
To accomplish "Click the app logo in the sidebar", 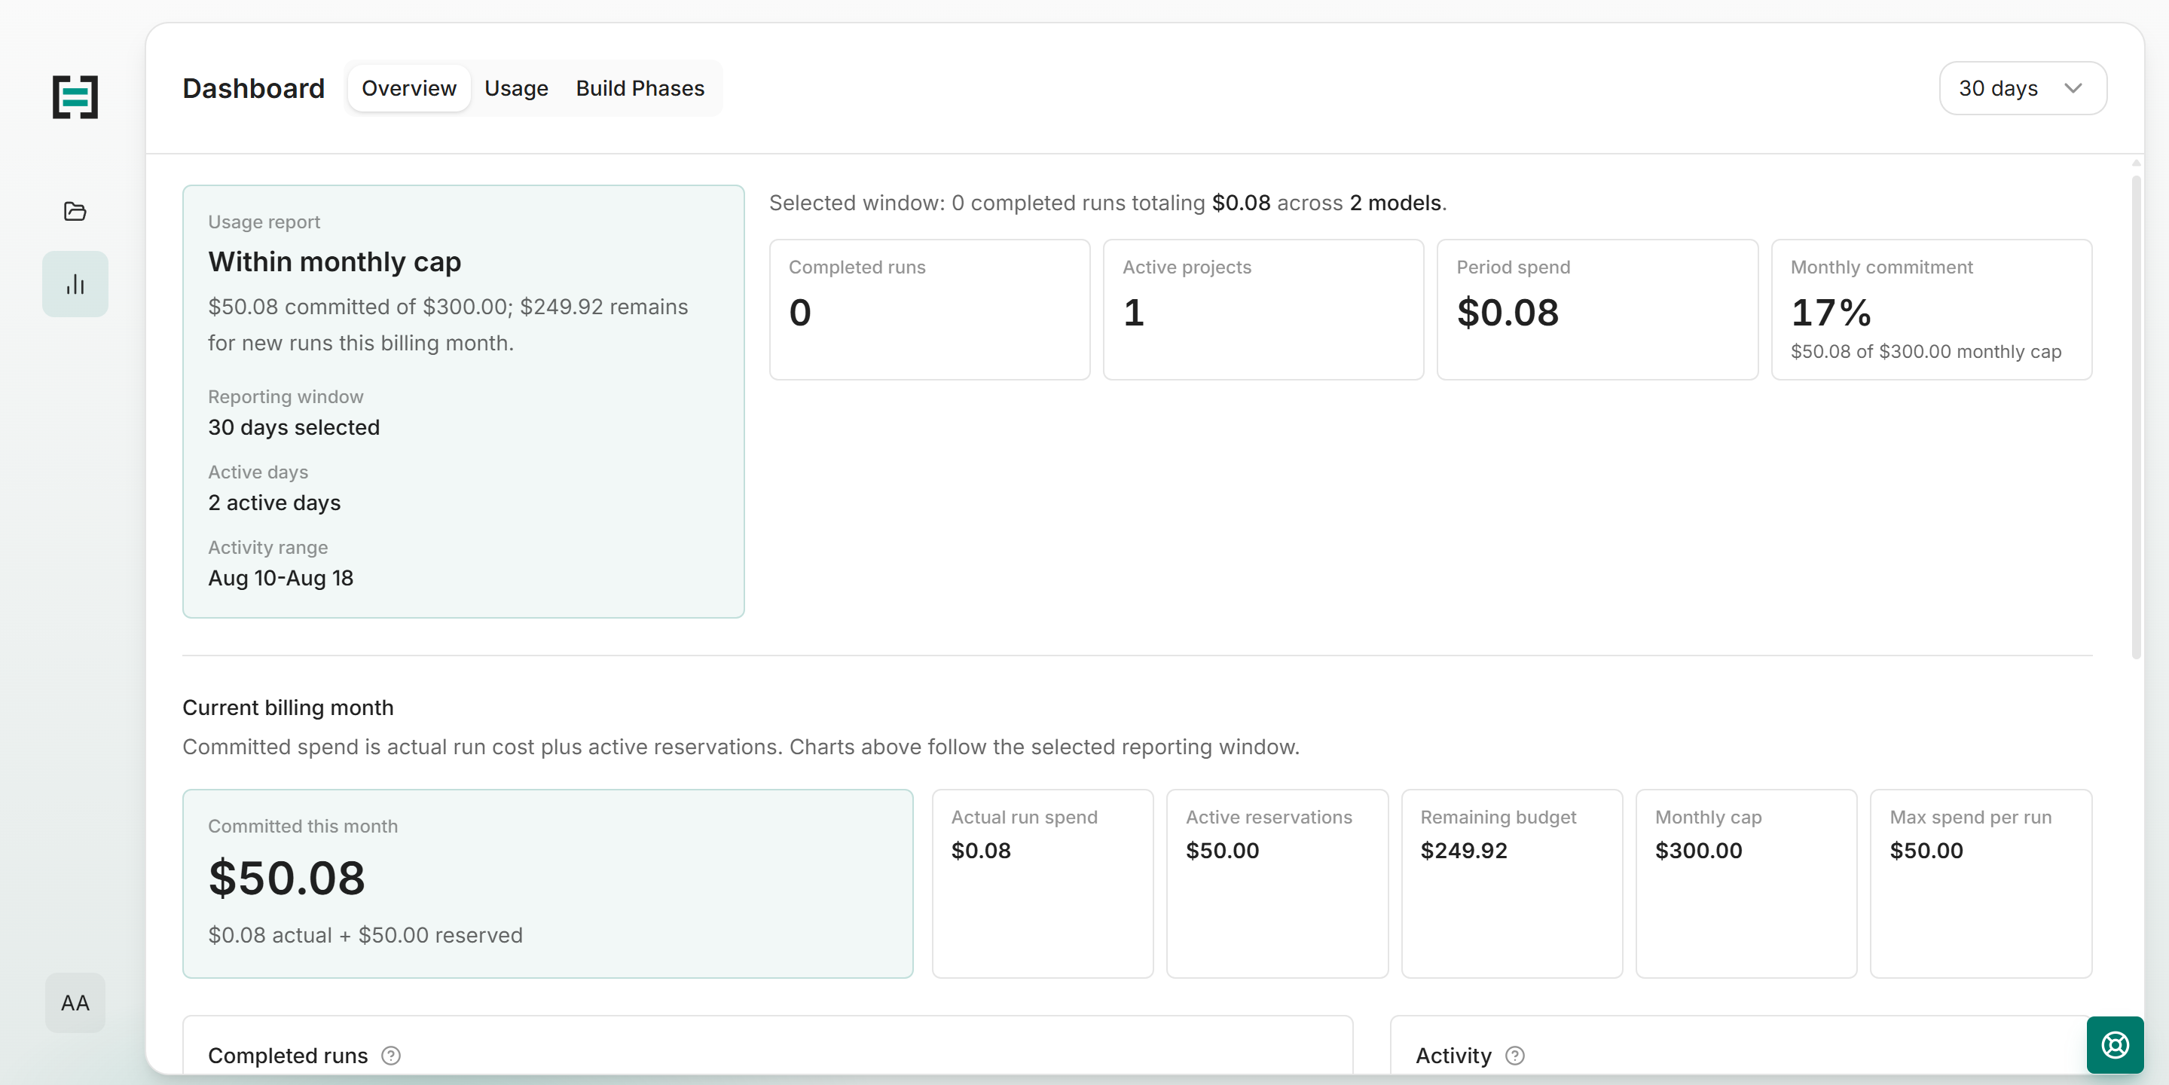I will [x=75, y=97].
